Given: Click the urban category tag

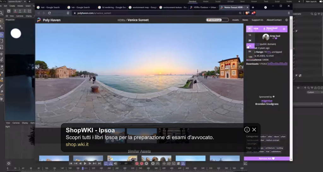Looking at the screenshot, I should [x=283, y=137].
